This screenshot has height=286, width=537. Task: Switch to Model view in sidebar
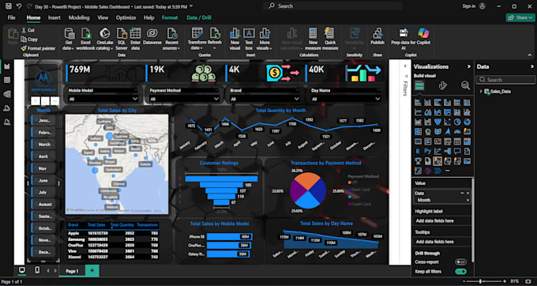[7, 94]
